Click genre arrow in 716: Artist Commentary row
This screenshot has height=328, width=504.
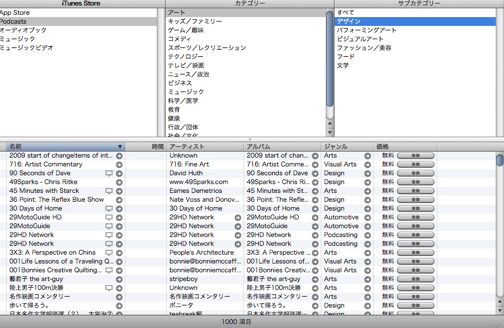click(368, 165)
